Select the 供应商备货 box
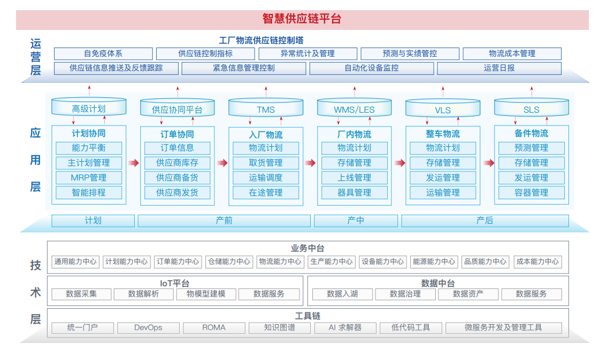Screen dimensions: 607x360 pos(178,178)
